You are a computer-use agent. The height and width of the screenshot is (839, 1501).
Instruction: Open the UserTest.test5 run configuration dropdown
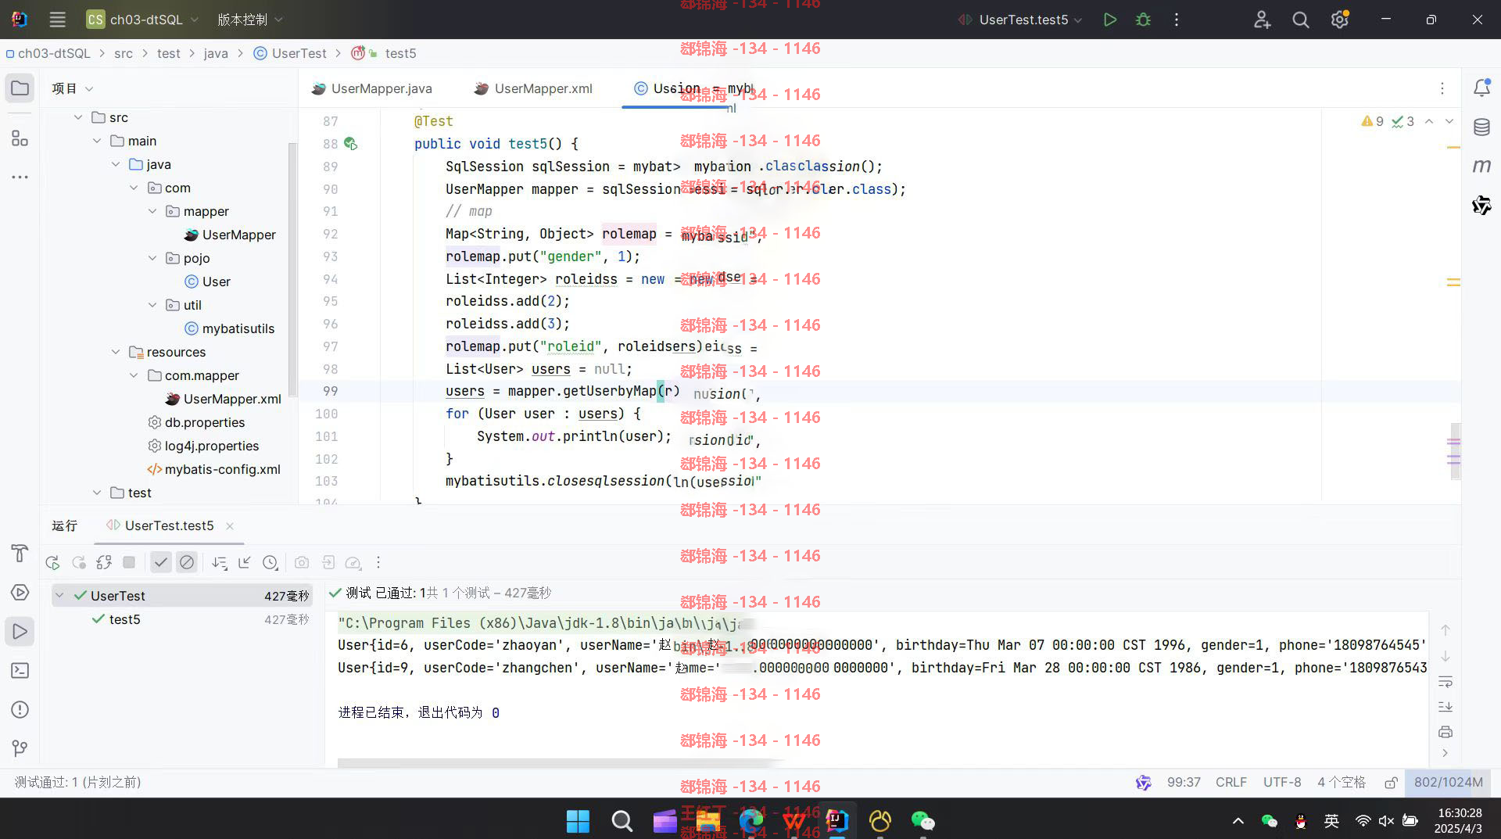[1020, 20]
